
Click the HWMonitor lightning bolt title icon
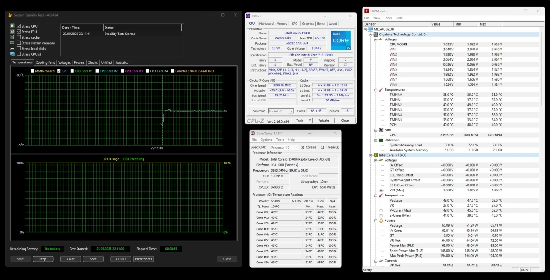[x=367, y=11]
